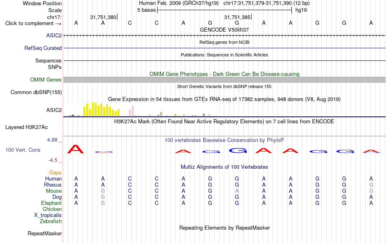Viewport: 386px width, 243px height.
Task: Click the Gaps alignment row label
Action: (x=55, y=173)
